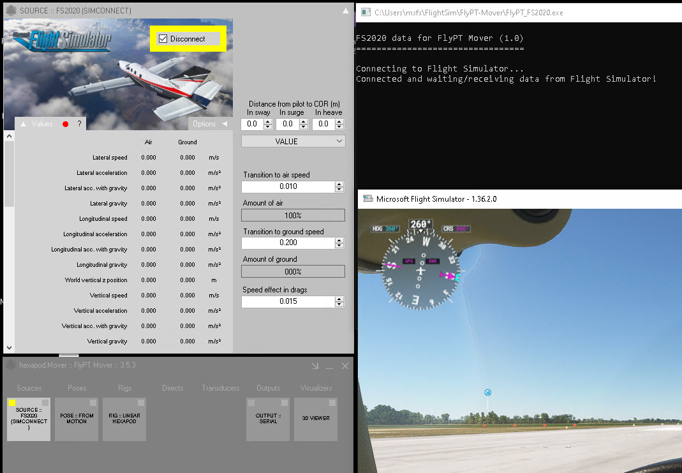Open the 3D VIEWER module

[315, 419]
